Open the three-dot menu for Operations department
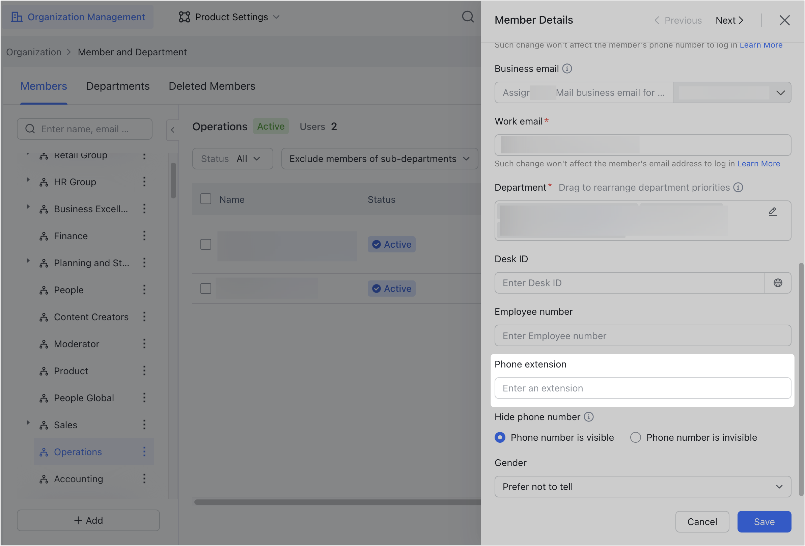 [x=144, y=452]
